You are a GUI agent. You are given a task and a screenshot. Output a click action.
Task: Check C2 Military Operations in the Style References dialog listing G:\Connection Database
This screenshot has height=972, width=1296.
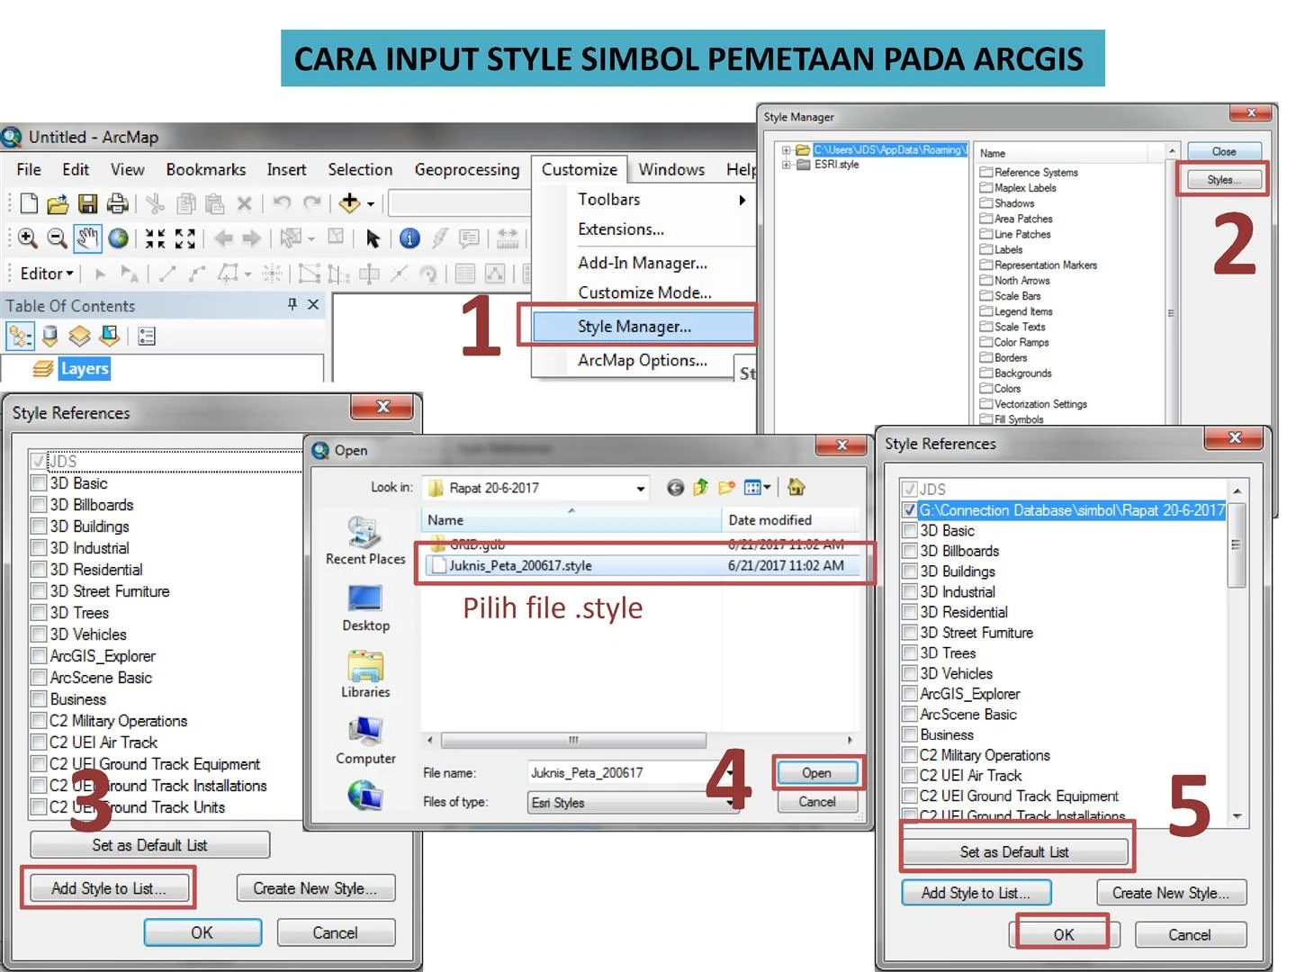[x=910, y=756]
